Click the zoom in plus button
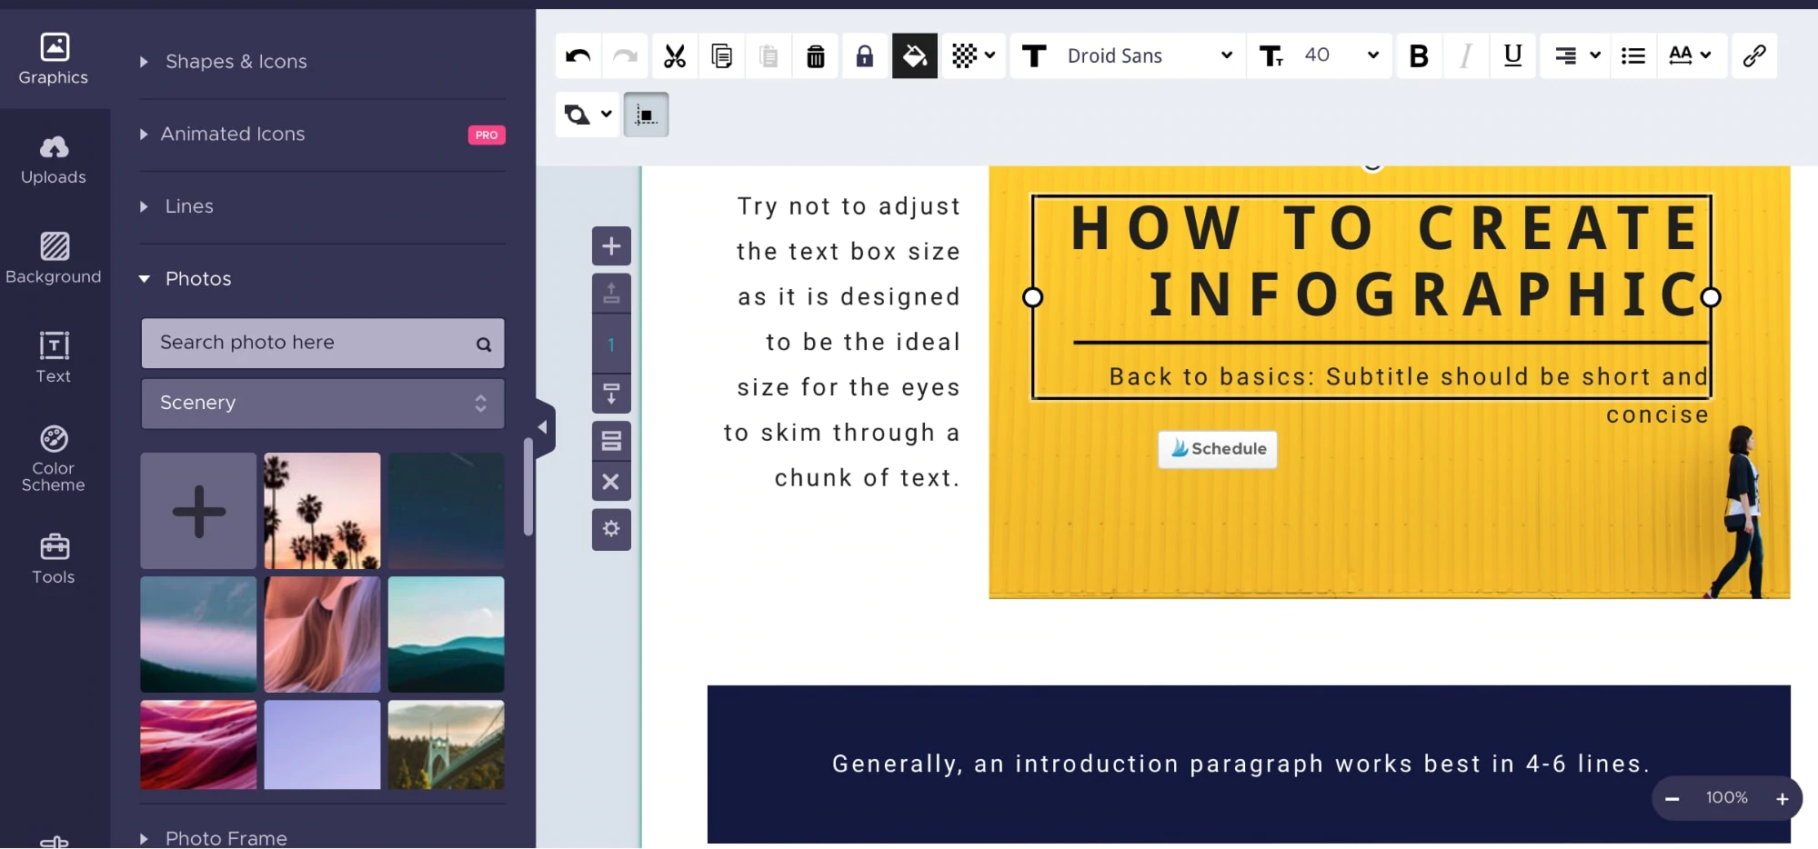The image size is (1818, 849). (x=1782, y=799)
